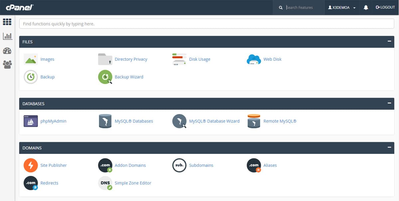This screenshot has width=399, height=201.
Task: Click the Simple Zone Editor DNS icon
Action: (x=105, y=183)
